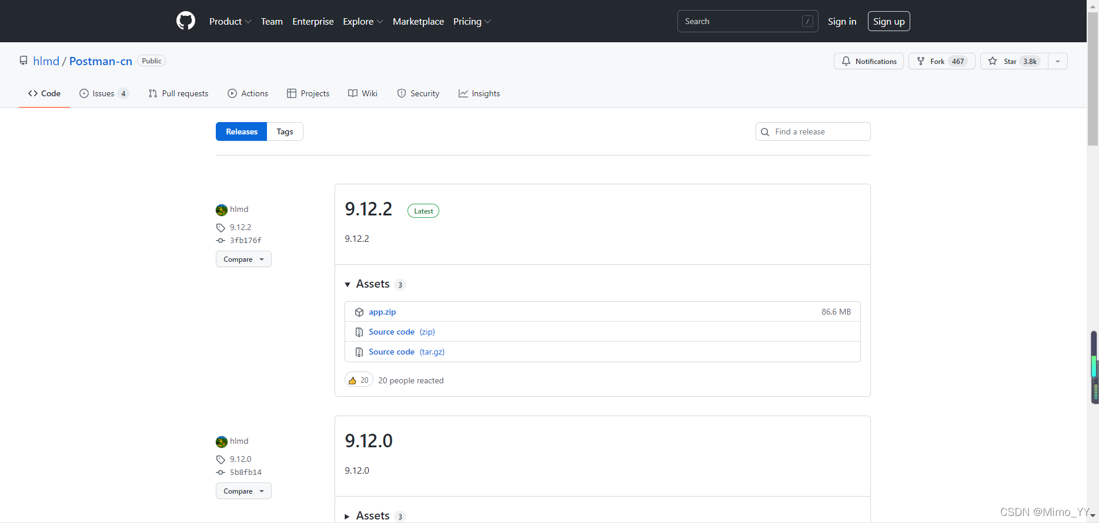Focus the Find a release field

click(813, 131)
